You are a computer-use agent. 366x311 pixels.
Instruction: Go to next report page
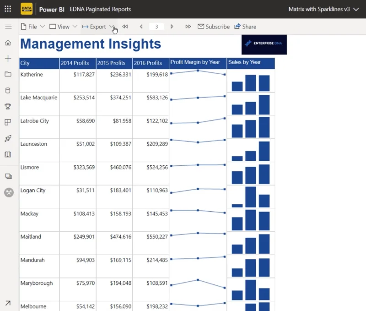(172, 27)
